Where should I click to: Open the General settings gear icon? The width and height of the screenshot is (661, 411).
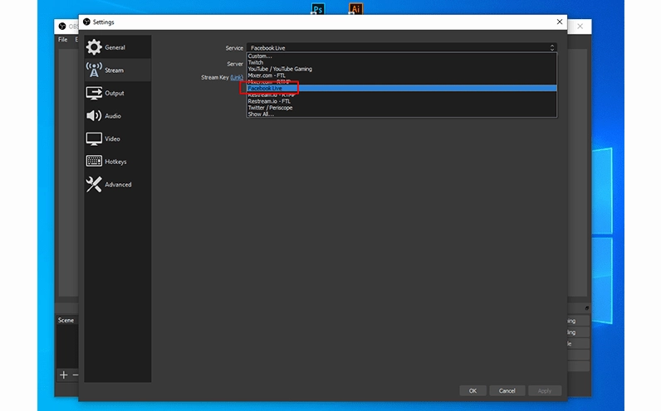94,48
